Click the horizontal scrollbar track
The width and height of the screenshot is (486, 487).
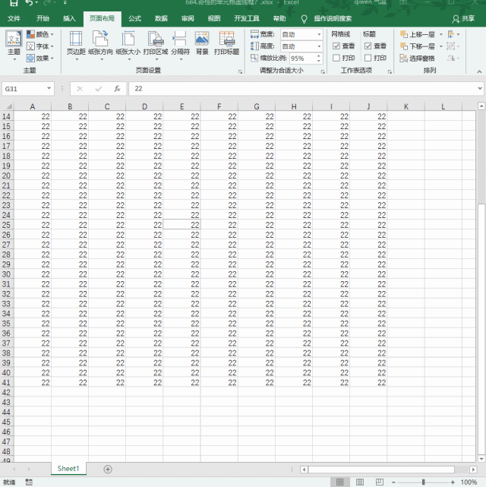coord(462,470)
